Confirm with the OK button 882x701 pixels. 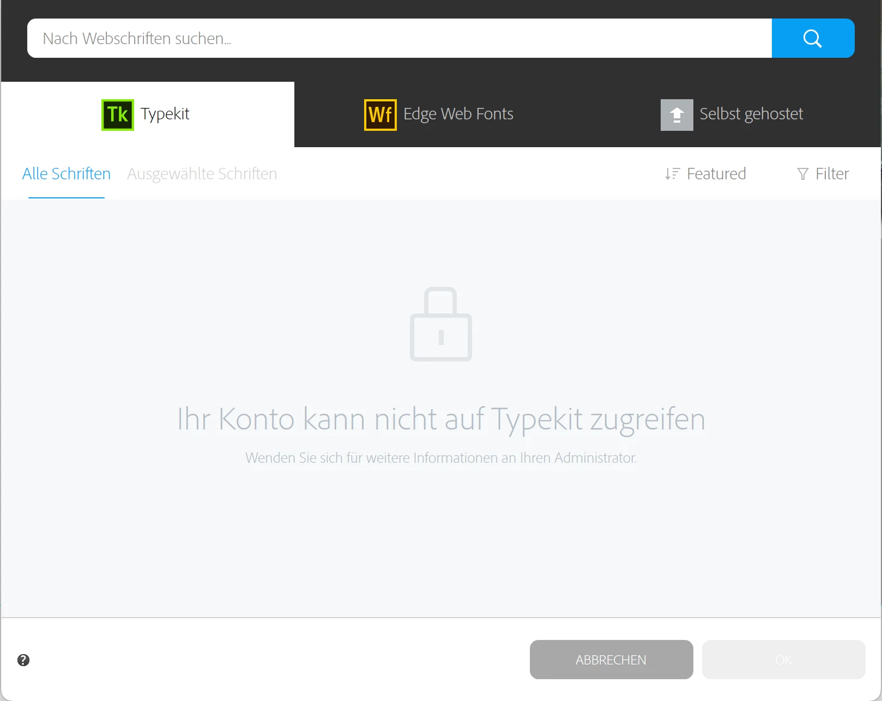coord(784,660)
